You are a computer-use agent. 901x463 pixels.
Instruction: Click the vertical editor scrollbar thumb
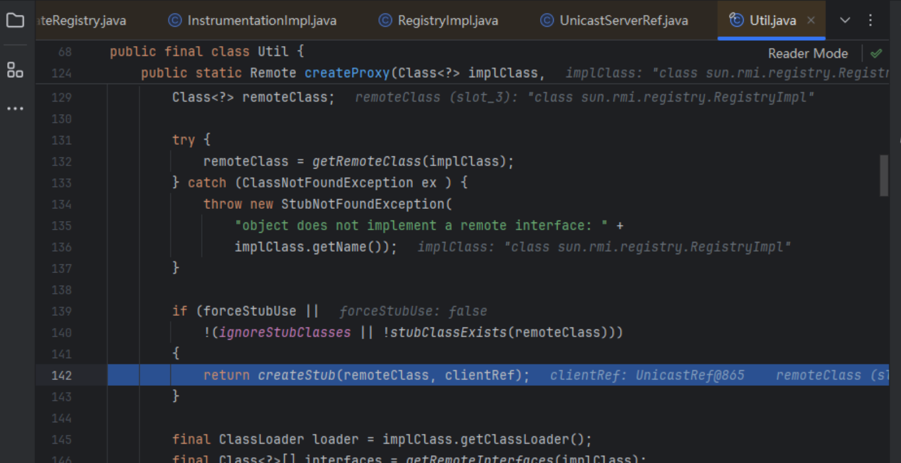(883, 175)
